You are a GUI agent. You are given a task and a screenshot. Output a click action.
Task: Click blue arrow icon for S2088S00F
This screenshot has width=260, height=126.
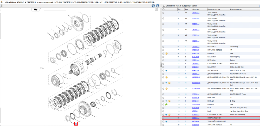tap(166, 83)
